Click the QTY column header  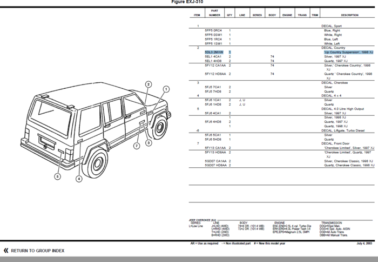[x=230, y=15]
